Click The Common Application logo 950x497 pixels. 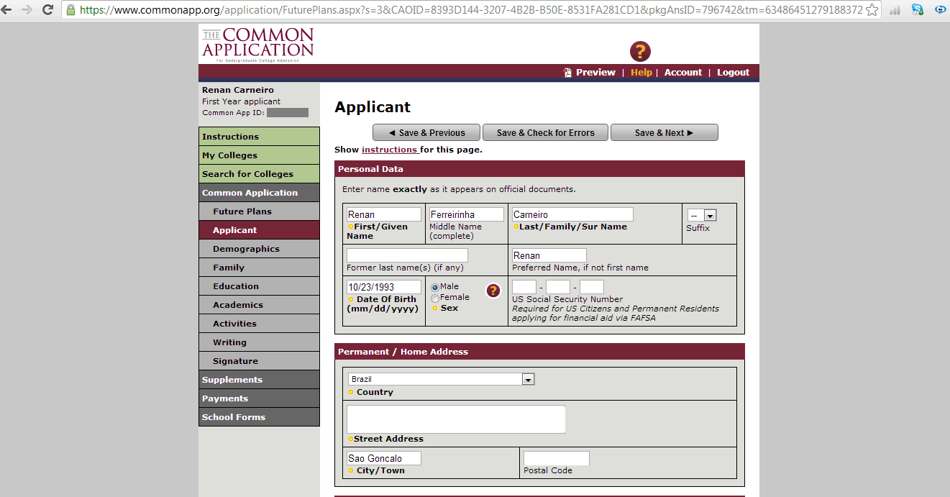click(257, 44)
